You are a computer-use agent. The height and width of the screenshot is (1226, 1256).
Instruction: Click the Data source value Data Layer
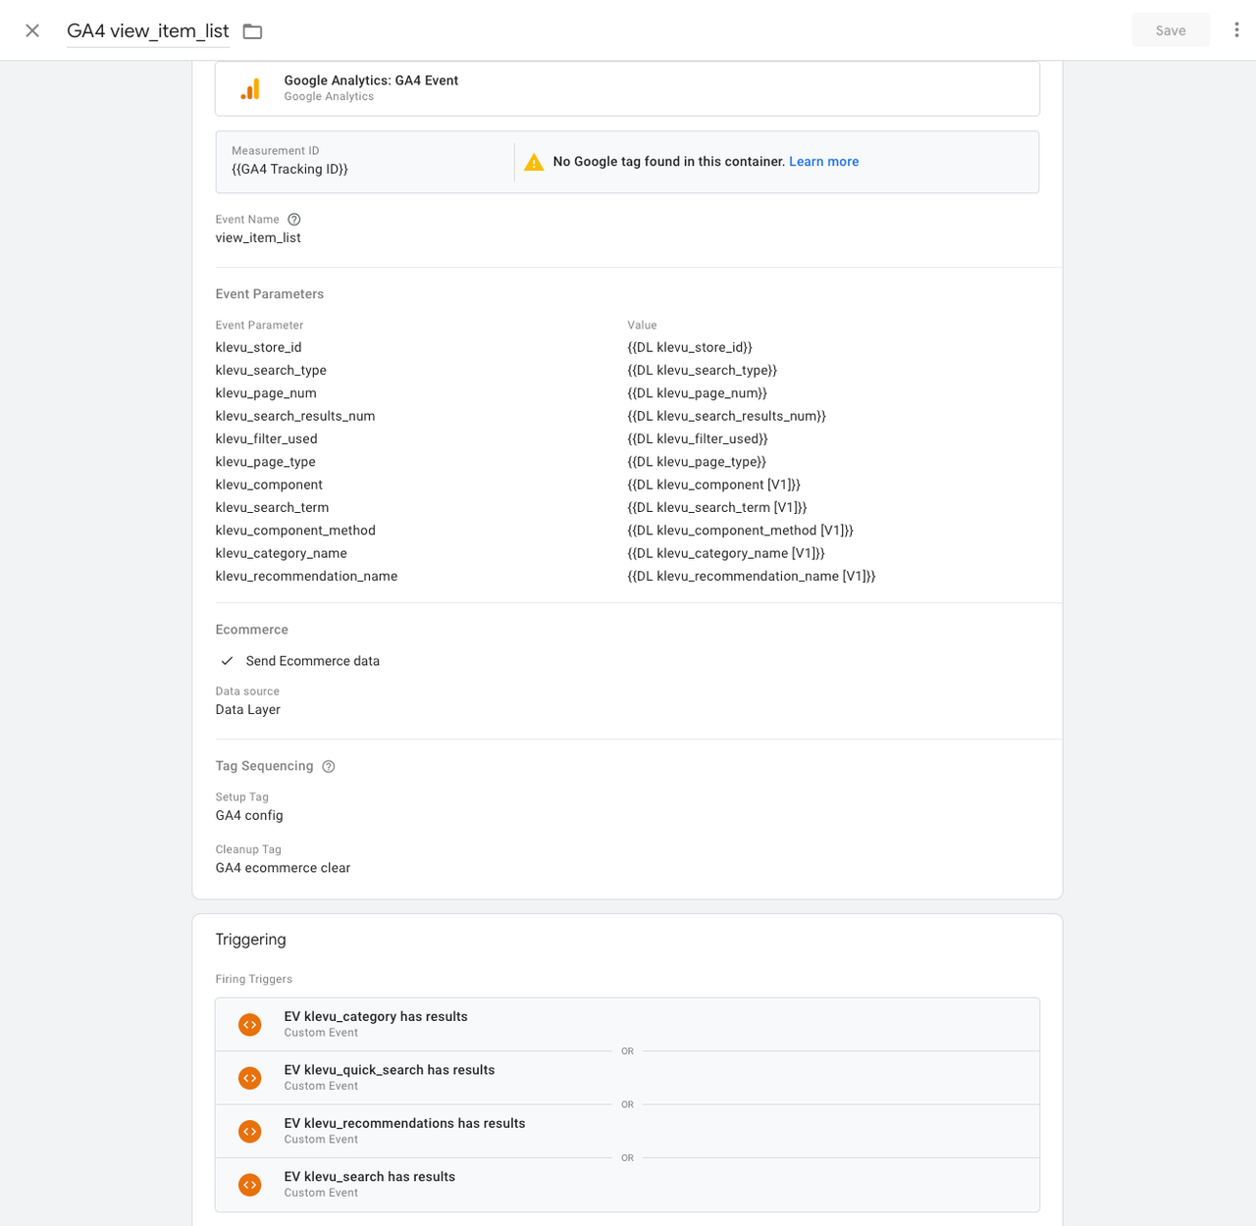coord(248,709)
